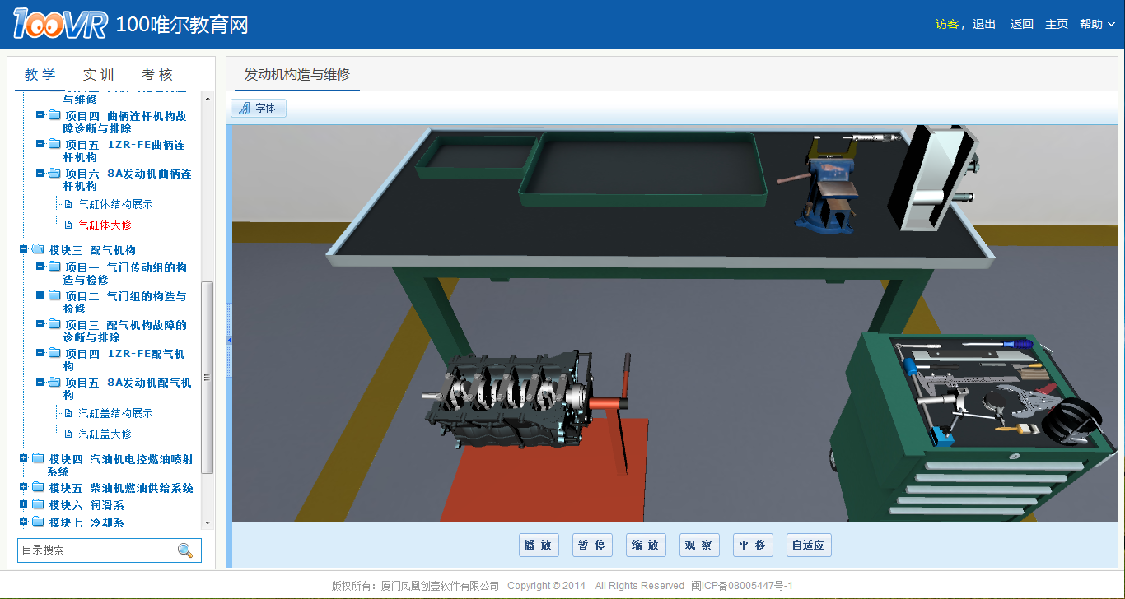Image resolution: width=1125 pixels, height=599 pixels.
Task: Select the 缩放 zoom mode button
Action: coord(645,545)
